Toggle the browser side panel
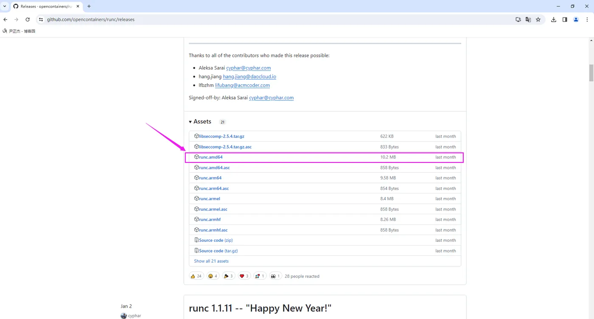The width and height of the screenshot is (594, 319). [x=565, y=20]
